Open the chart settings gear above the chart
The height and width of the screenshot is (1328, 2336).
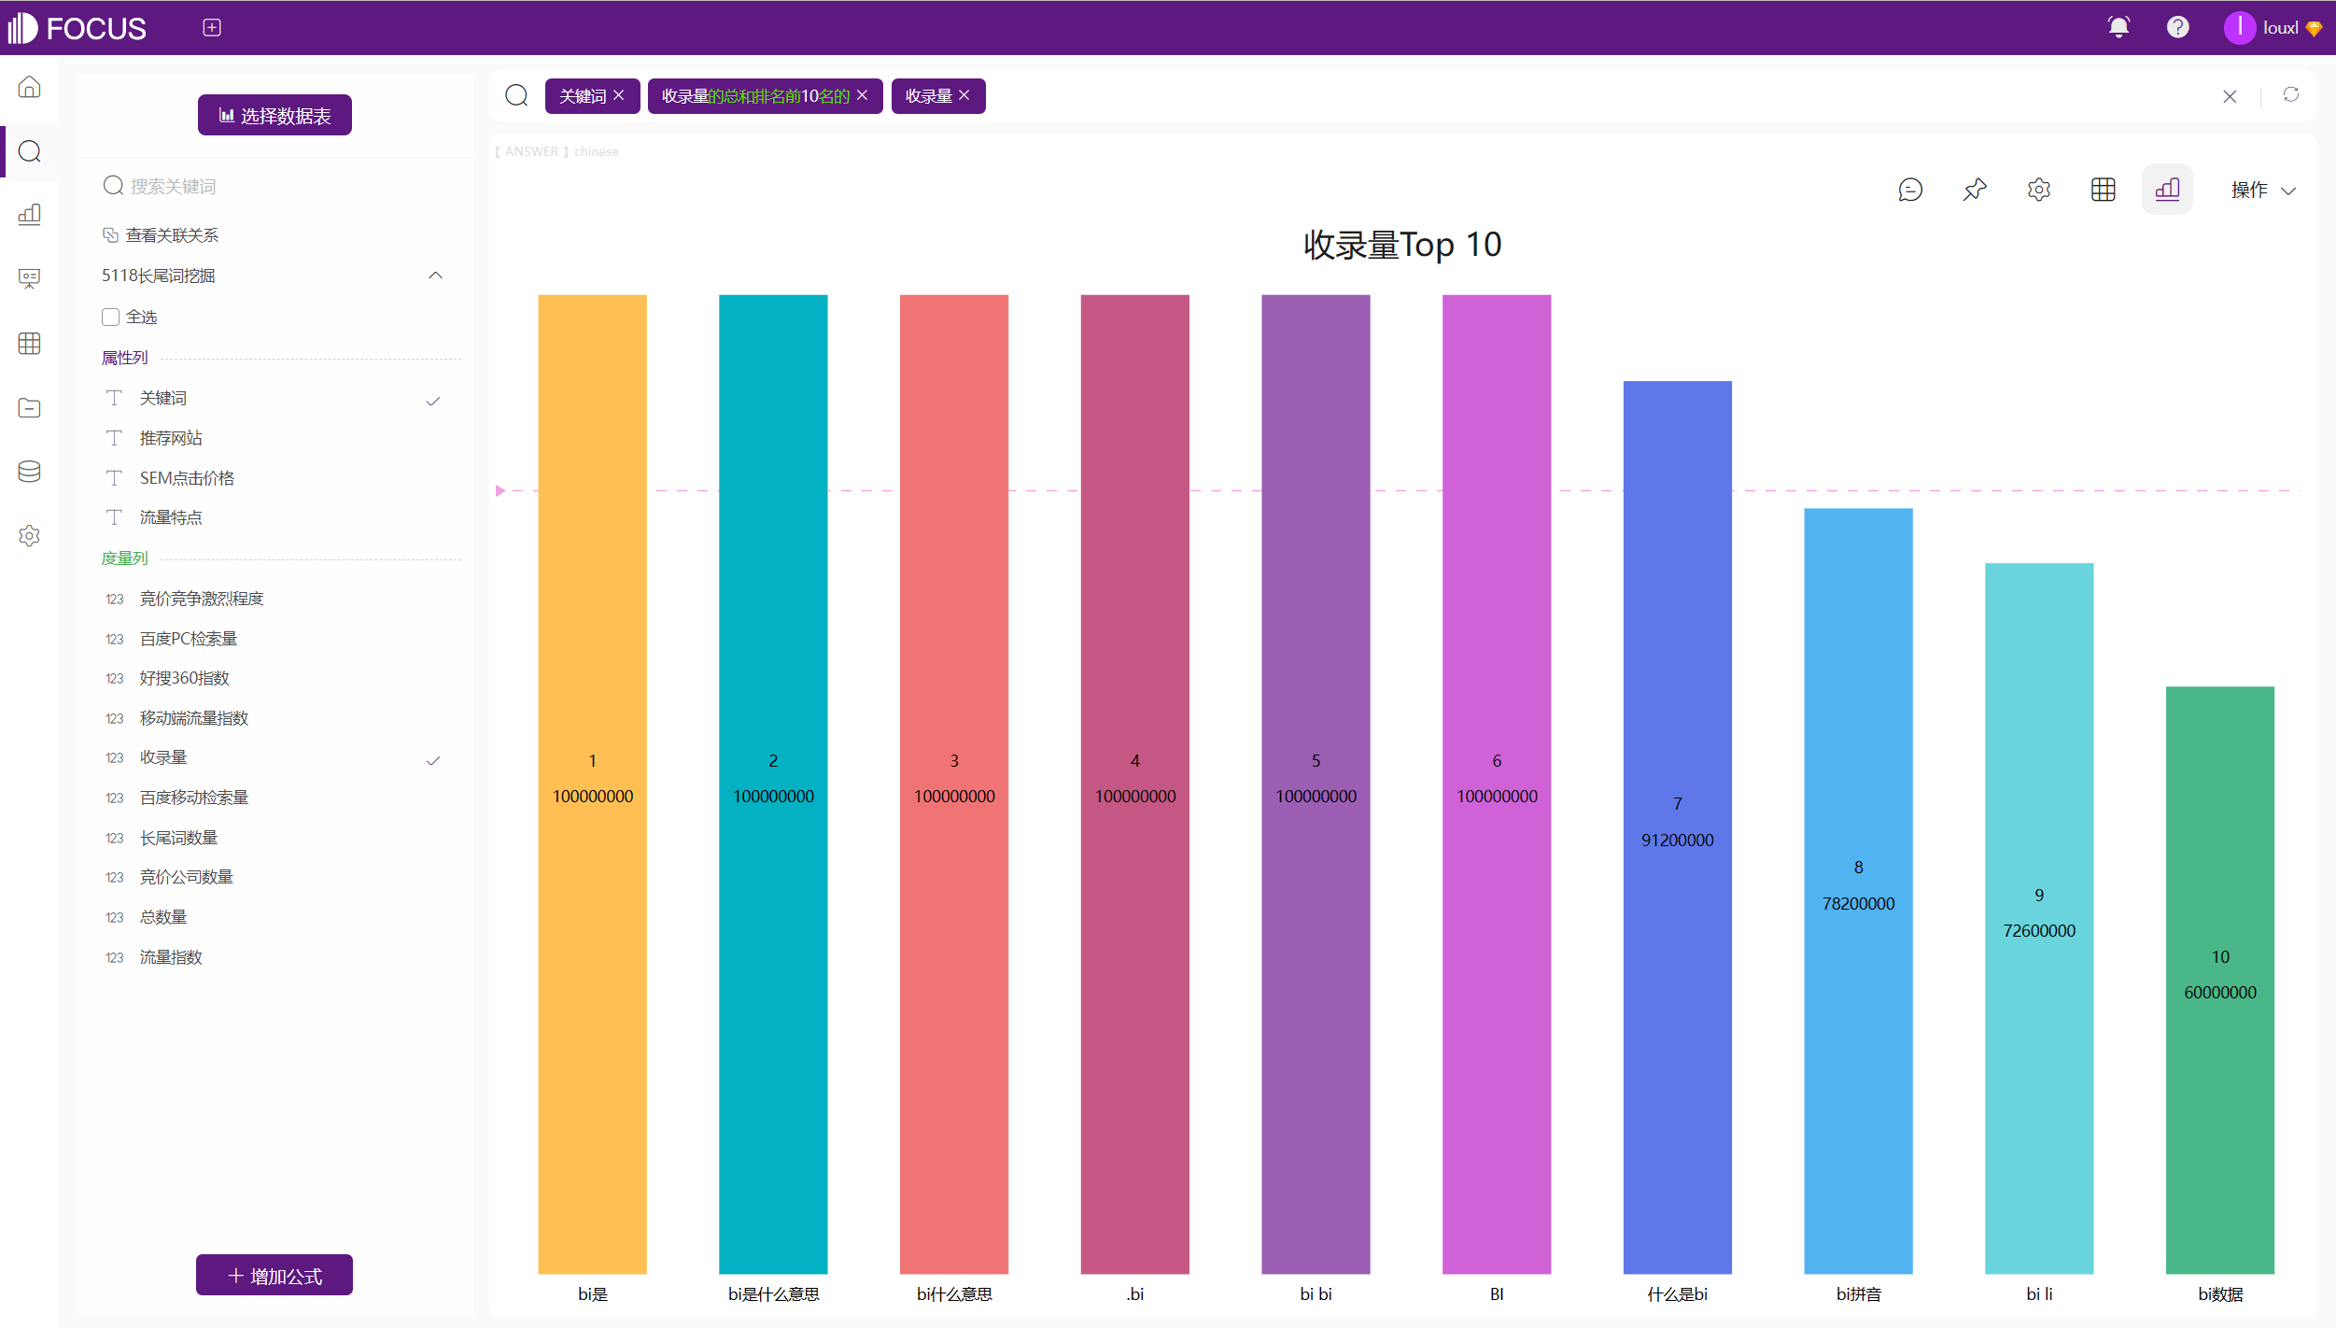(x=2038, y=189)
